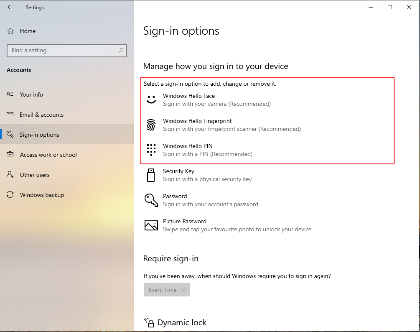
Task: Close the Settings window
Action: coord(409,7)
